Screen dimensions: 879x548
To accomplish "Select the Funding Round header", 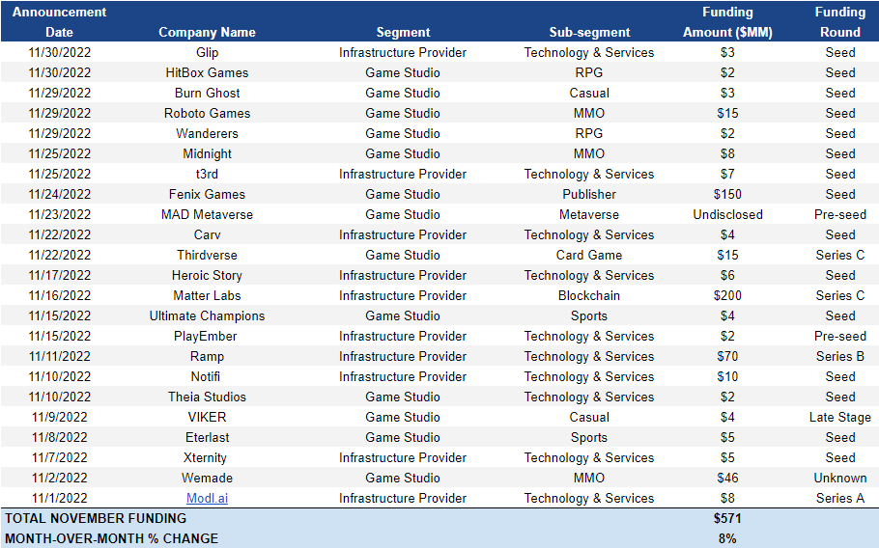I will 839,22.
